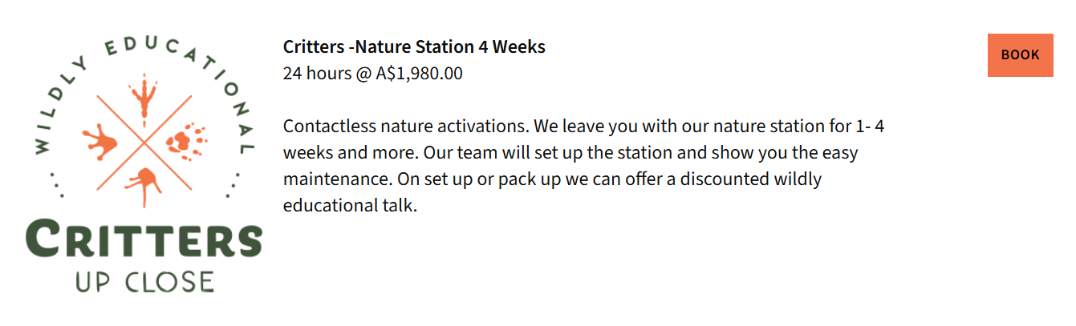The width and height of the screenshot is (1076, 326).
Task: Click the curved WILDLY EDUCATIONAL logo text
Action: 144,50
